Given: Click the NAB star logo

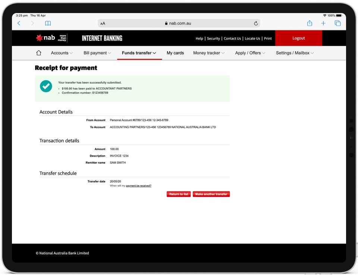Looking at the screenshot, I should pyautogui.click(x=40, y=38).
